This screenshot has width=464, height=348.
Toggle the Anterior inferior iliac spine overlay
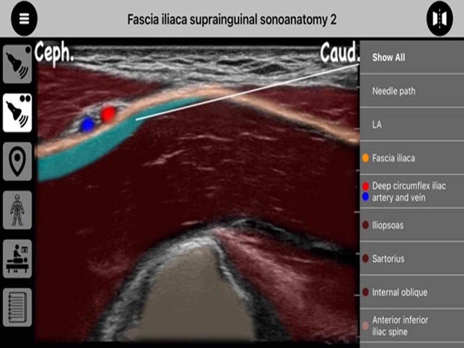[x=412, y=326]
